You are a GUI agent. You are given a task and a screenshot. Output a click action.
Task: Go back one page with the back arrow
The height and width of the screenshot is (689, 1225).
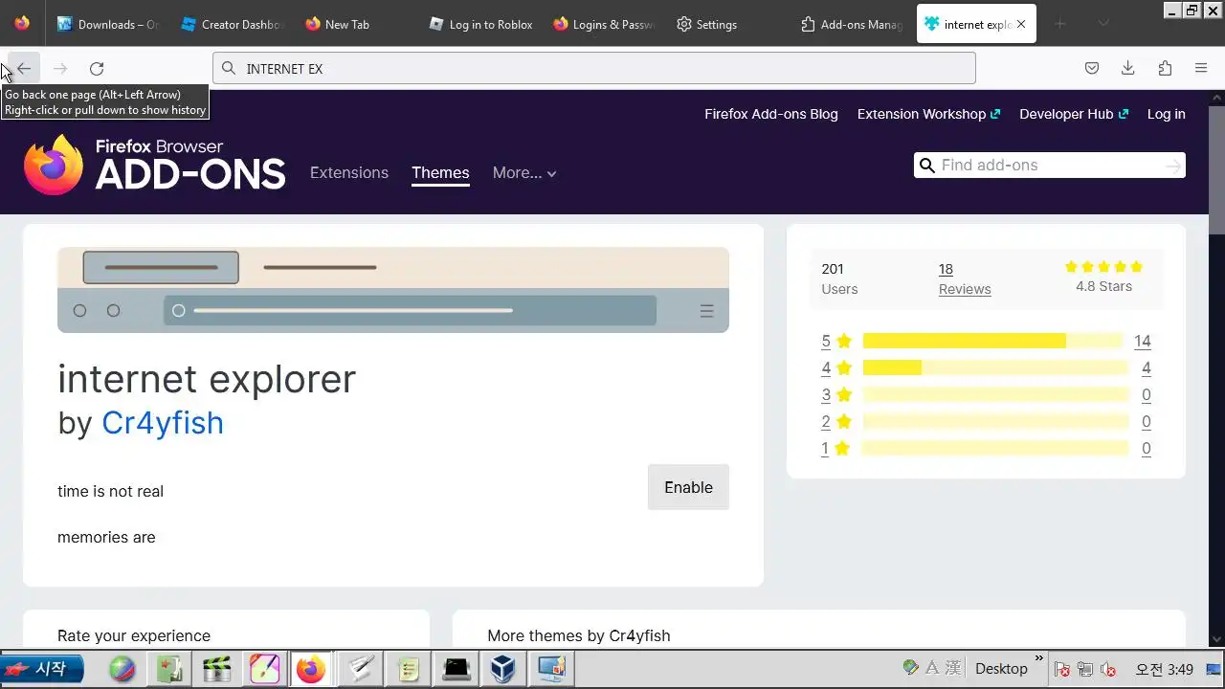(24, 68)
